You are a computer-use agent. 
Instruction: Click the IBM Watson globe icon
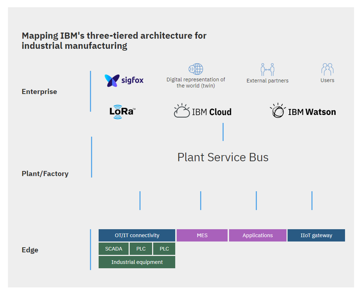point(278,110)
